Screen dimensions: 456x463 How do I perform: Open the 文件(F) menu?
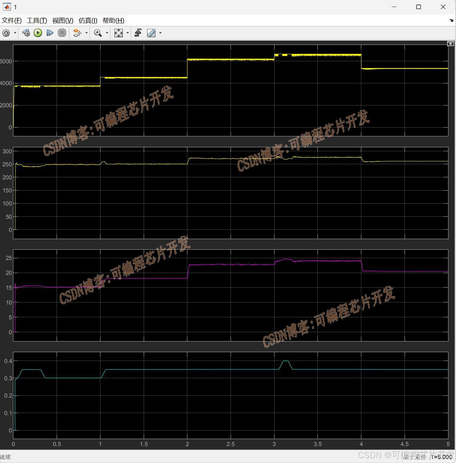(12, 21)
